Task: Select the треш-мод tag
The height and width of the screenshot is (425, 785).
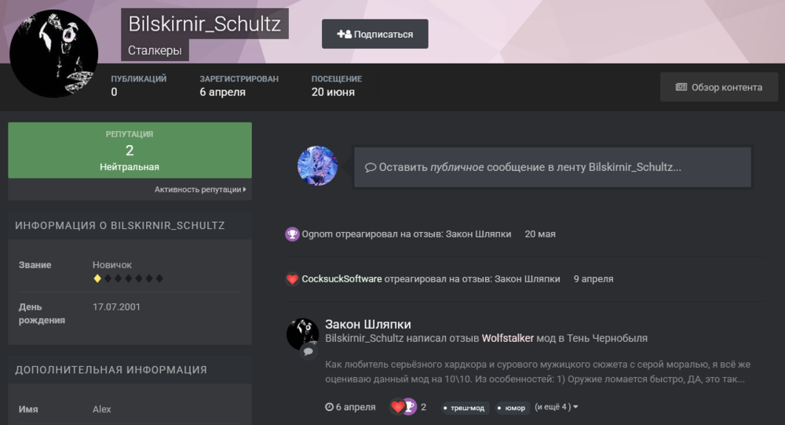Action: click(465, 408)
